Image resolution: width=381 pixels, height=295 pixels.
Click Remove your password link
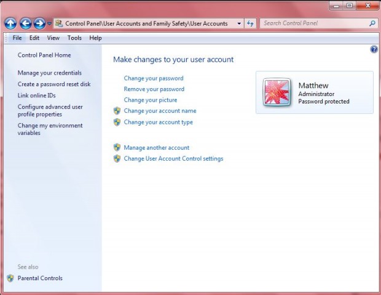coord(154,89)
